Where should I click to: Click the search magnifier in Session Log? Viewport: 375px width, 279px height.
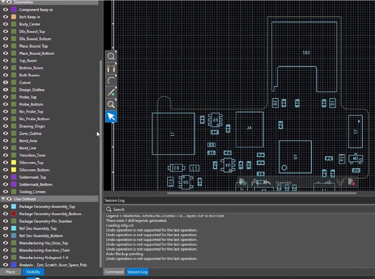109,209
